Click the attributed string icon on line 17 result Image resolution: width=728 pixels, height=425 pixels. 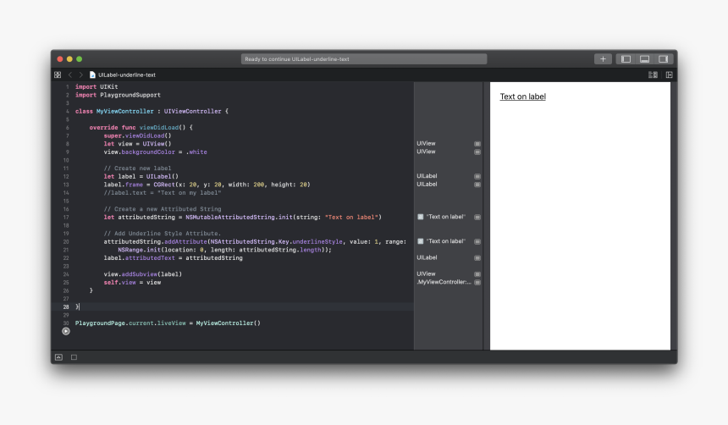pyautogui.click(x=421, y=217)
